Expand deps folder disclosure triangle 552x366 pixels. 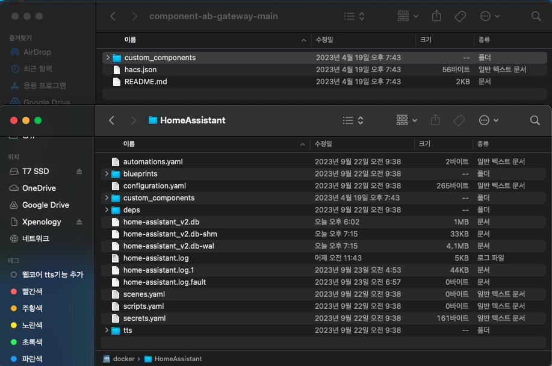click(x=107, y=209)
